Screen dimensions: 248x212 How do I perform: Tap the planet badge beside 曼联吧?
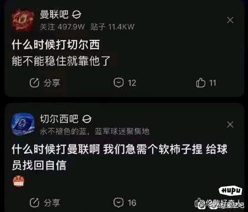[76, 15]
